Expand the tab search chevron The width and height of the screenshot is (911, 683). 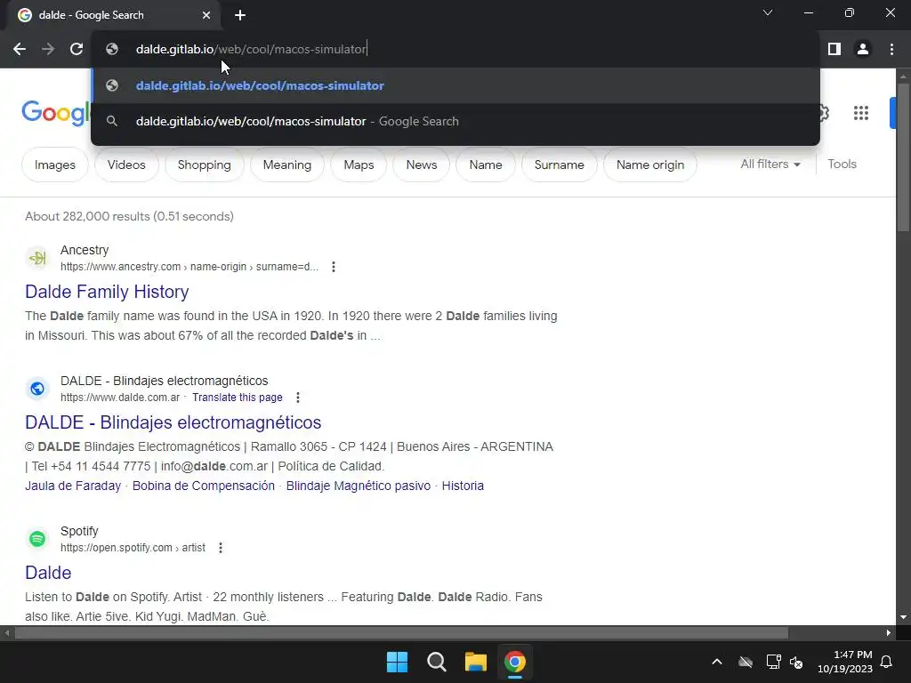click(x=768, y=12)
